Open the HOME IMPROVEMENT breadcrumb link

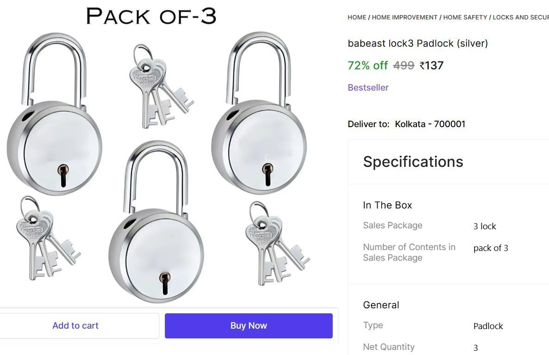click(404, 17)
